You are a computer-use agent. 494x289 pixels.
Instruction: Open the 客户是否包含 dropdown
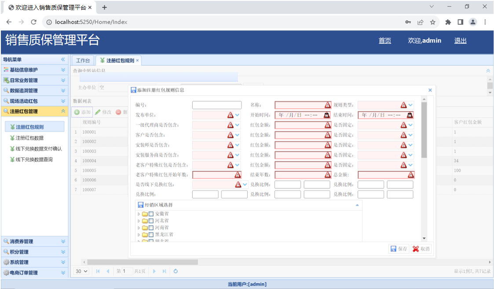point(237,135)
